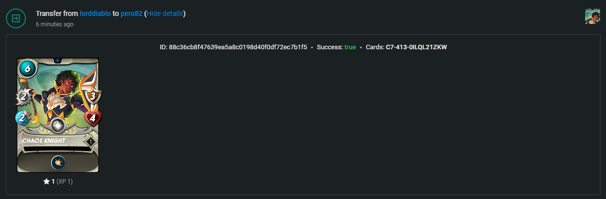
Task: Open lorddiablo's profile link
Action: [95, 13]
